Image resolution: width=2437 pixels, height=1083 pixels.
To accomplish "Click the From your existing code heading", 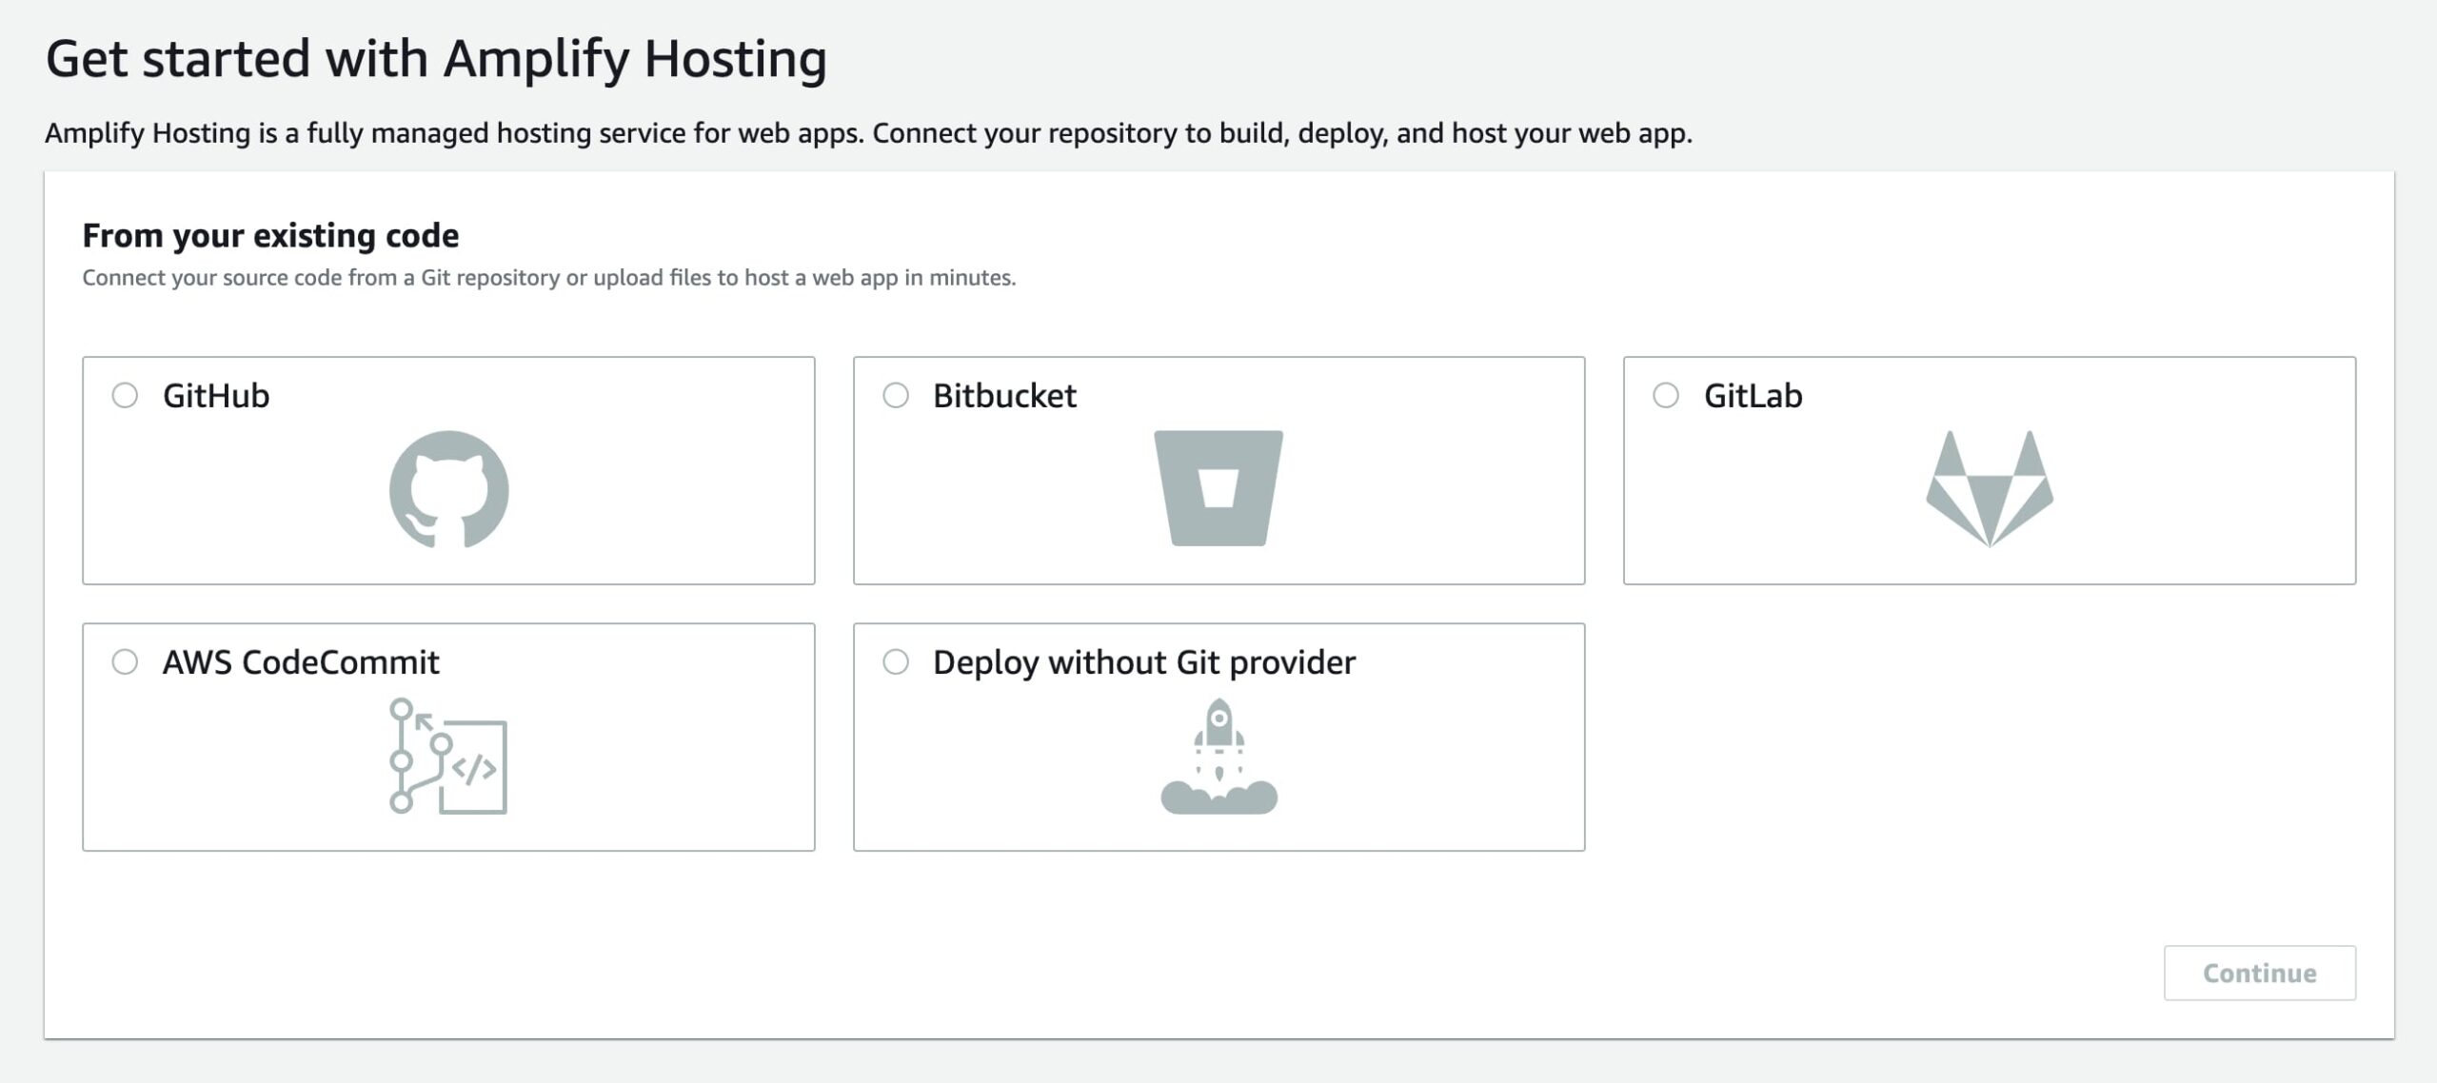I will (x=270, y=235).
